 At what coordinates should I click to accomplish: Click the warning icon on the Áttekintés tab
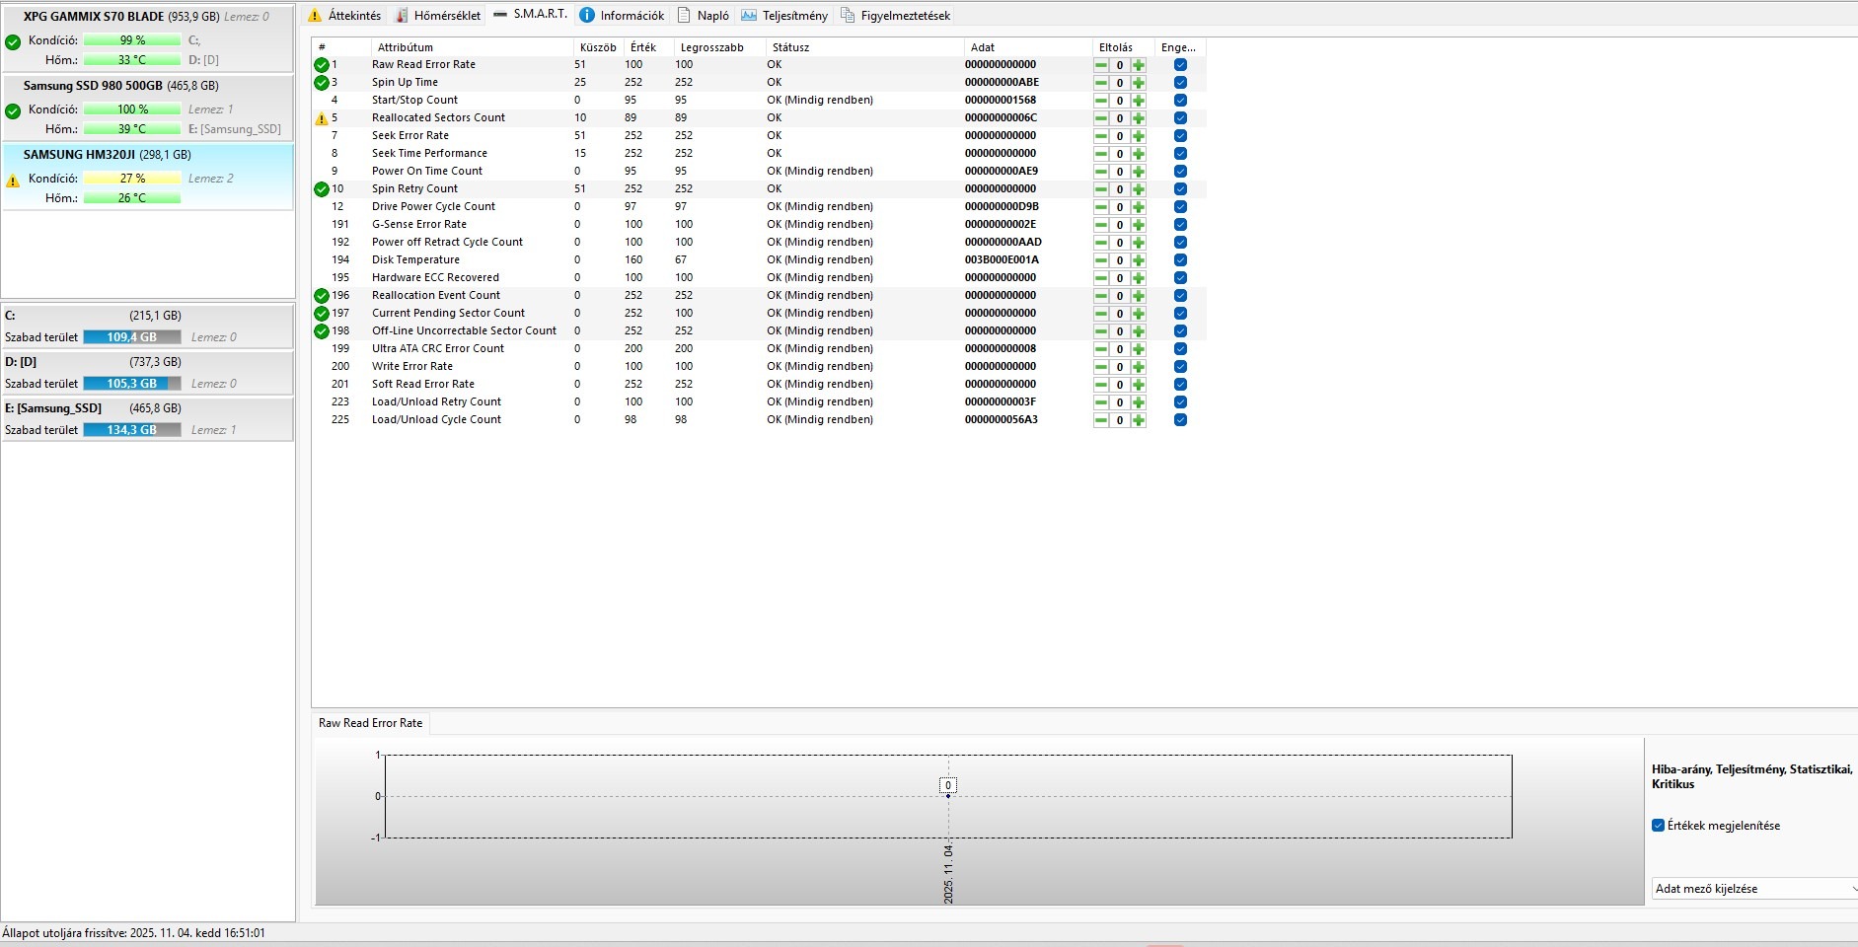315,15
